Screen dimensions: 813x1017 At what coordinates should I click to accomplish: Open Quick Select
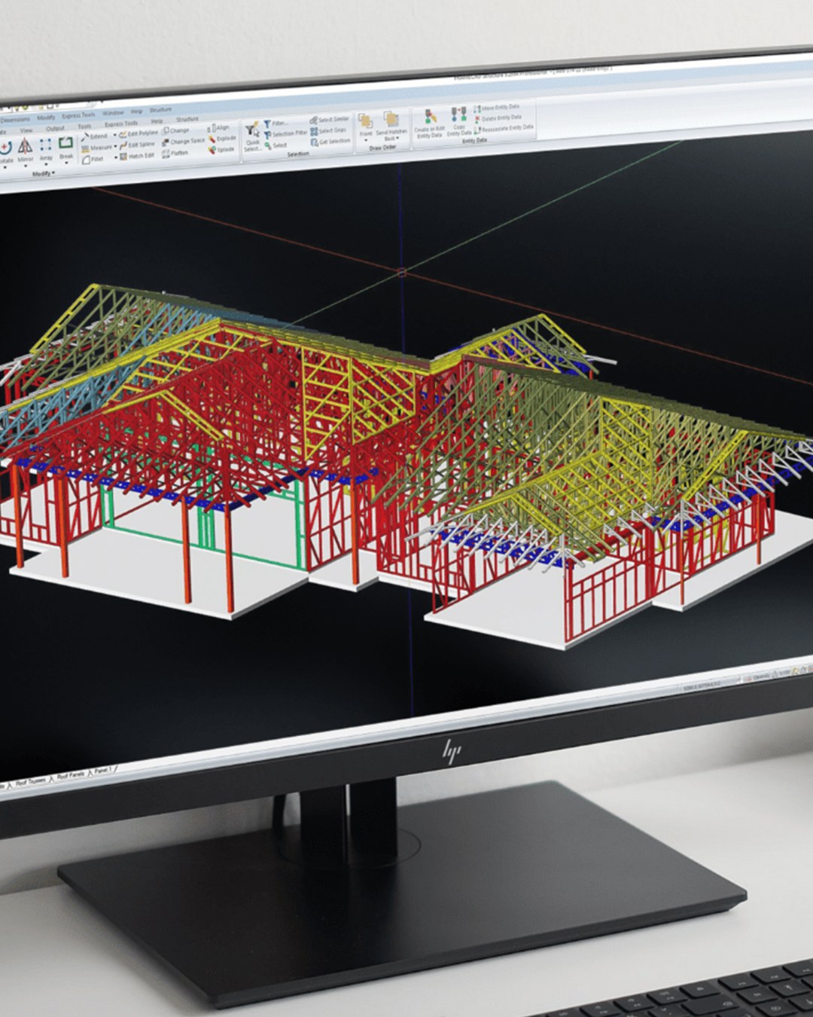[253, 136]
